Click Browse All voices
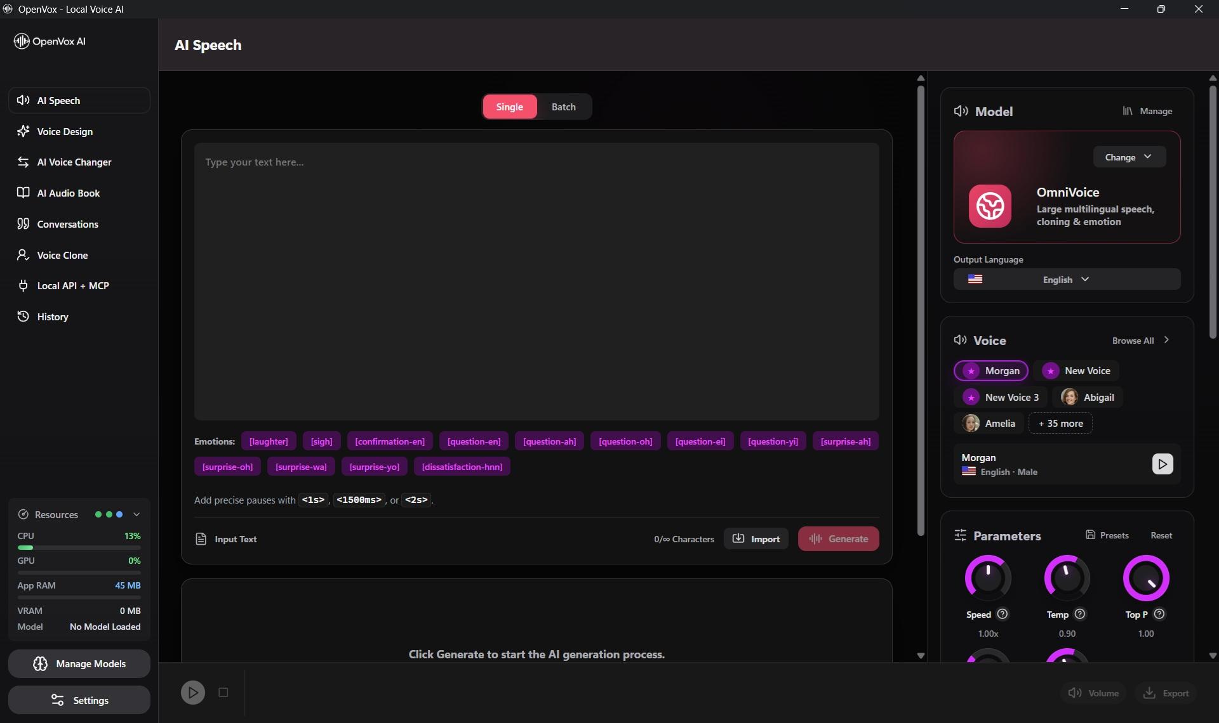 (x=1141, y=341)
